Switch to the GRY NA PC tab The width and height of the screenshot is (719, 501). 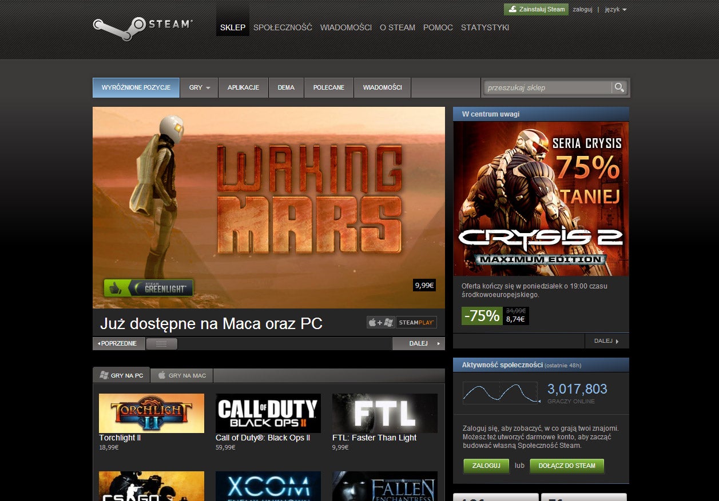(121, 375)
